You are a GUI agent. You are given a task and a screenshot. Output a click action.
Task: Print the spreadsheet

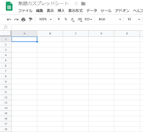point(23,19)
